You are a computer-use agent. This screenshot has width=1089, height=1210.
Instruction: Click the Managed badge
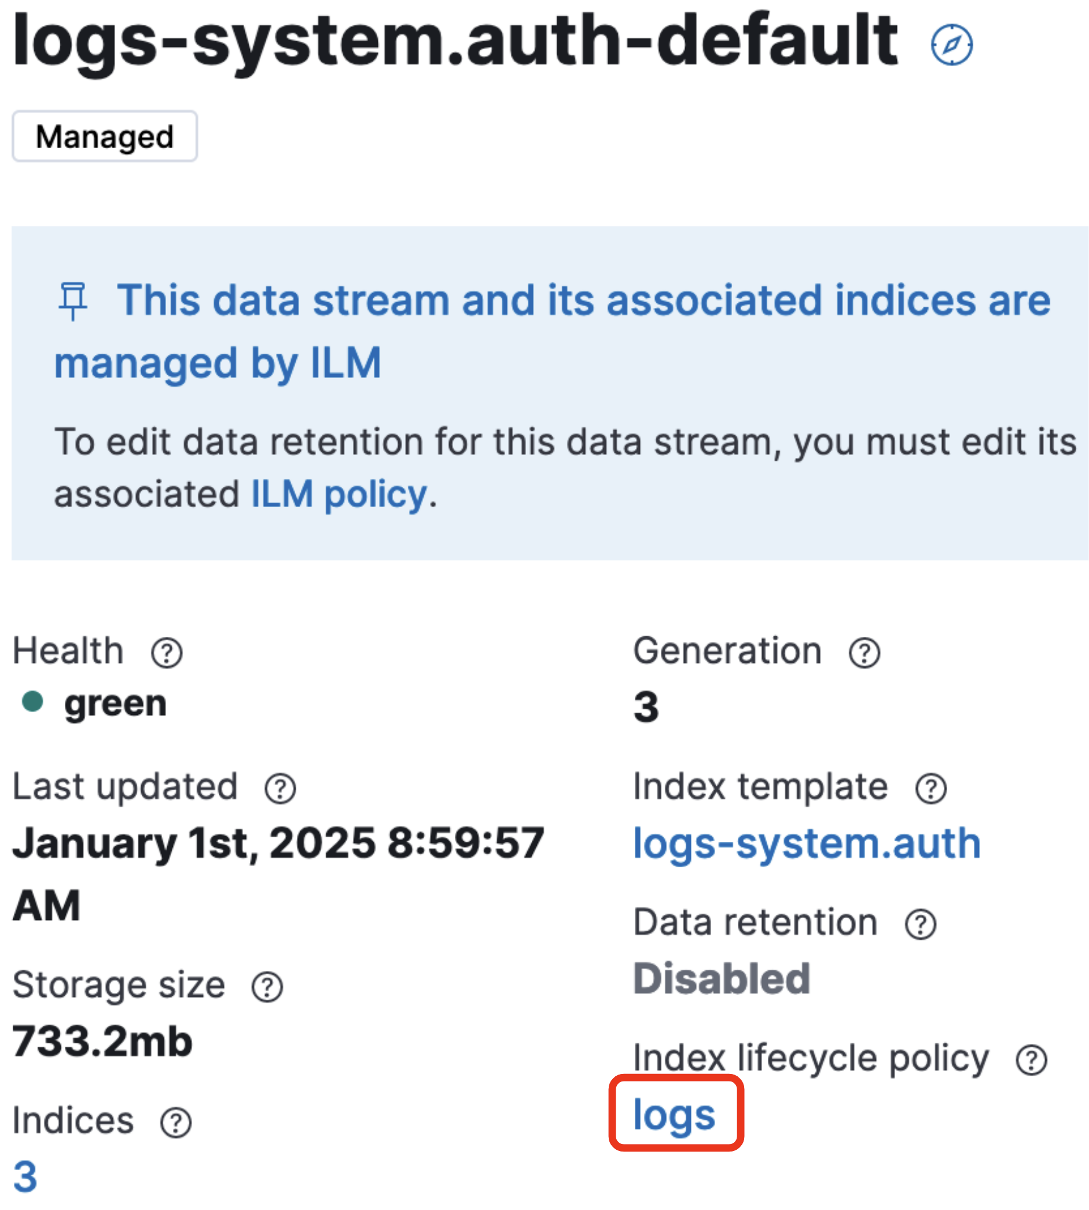tap(105, 137)
